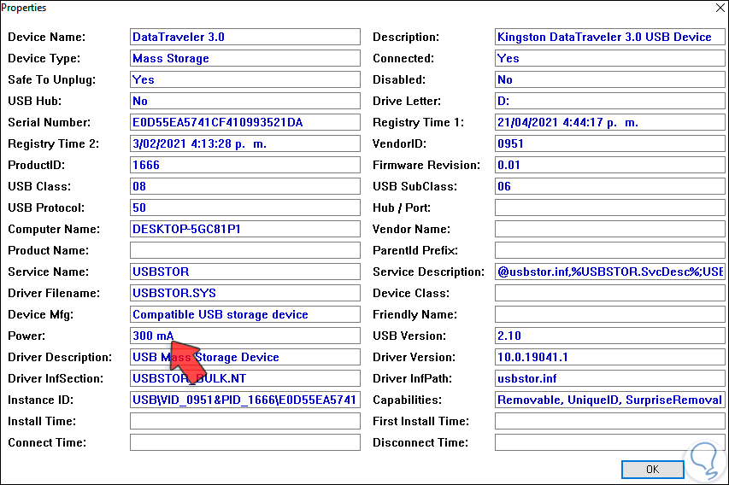Image resolution: width=729 pixels, height=485 pixels.
Task: Select the Computer Name field DESKTOP-5GC81P1
Action: coord(245,229)
